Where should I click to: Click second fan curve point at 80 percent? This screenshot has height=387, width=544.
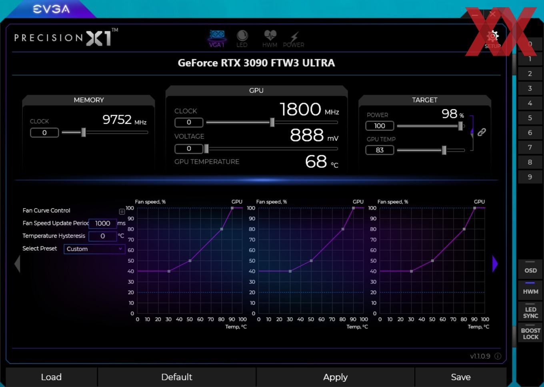point(343,229)
